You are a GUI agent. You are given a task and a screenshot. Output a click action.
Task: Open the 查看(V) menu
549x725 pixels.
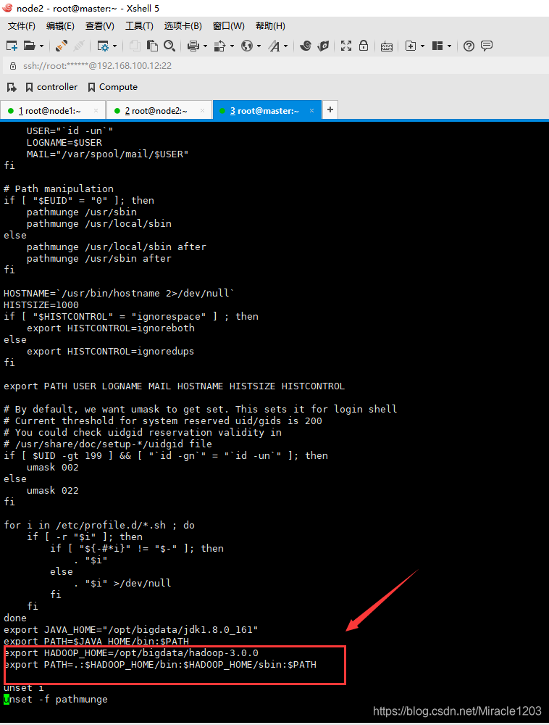pos(100,26)
